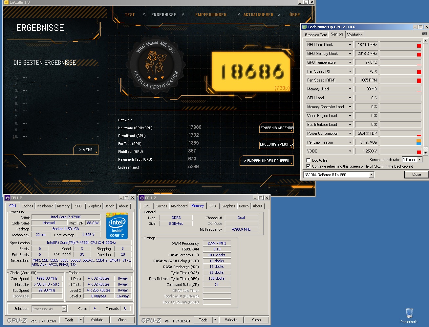The width and height of the screenshot is (429, 327).
Task: Click the Fan Speed (%) sensor graph
Action: click(400, 71)
